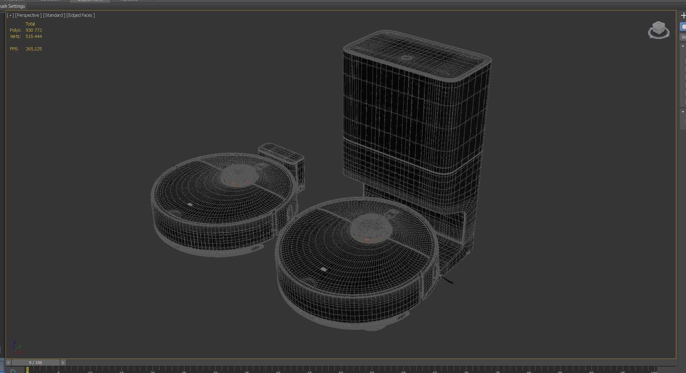Open the [+] viewport general menu

11,15
